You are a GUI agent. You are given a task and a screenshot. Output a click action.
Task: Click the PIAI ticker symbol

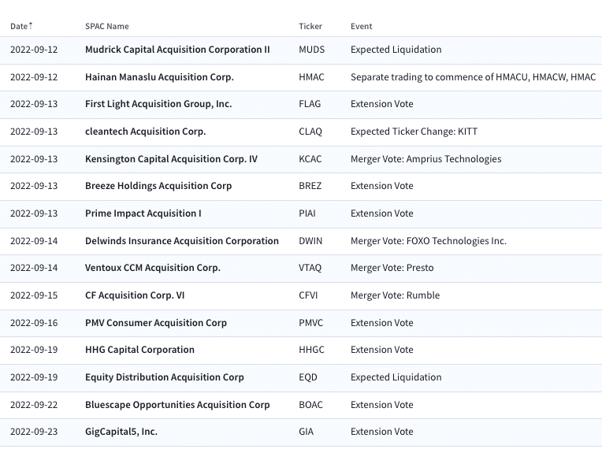[307, 213]
